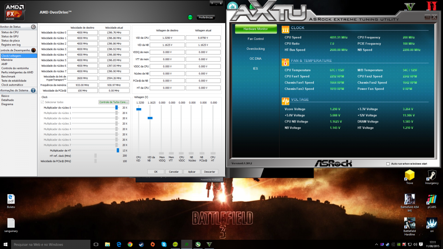443x249 pixels.
Task: Click the Pesquisar na Web e no Windows box
Action: coord(51,244)
